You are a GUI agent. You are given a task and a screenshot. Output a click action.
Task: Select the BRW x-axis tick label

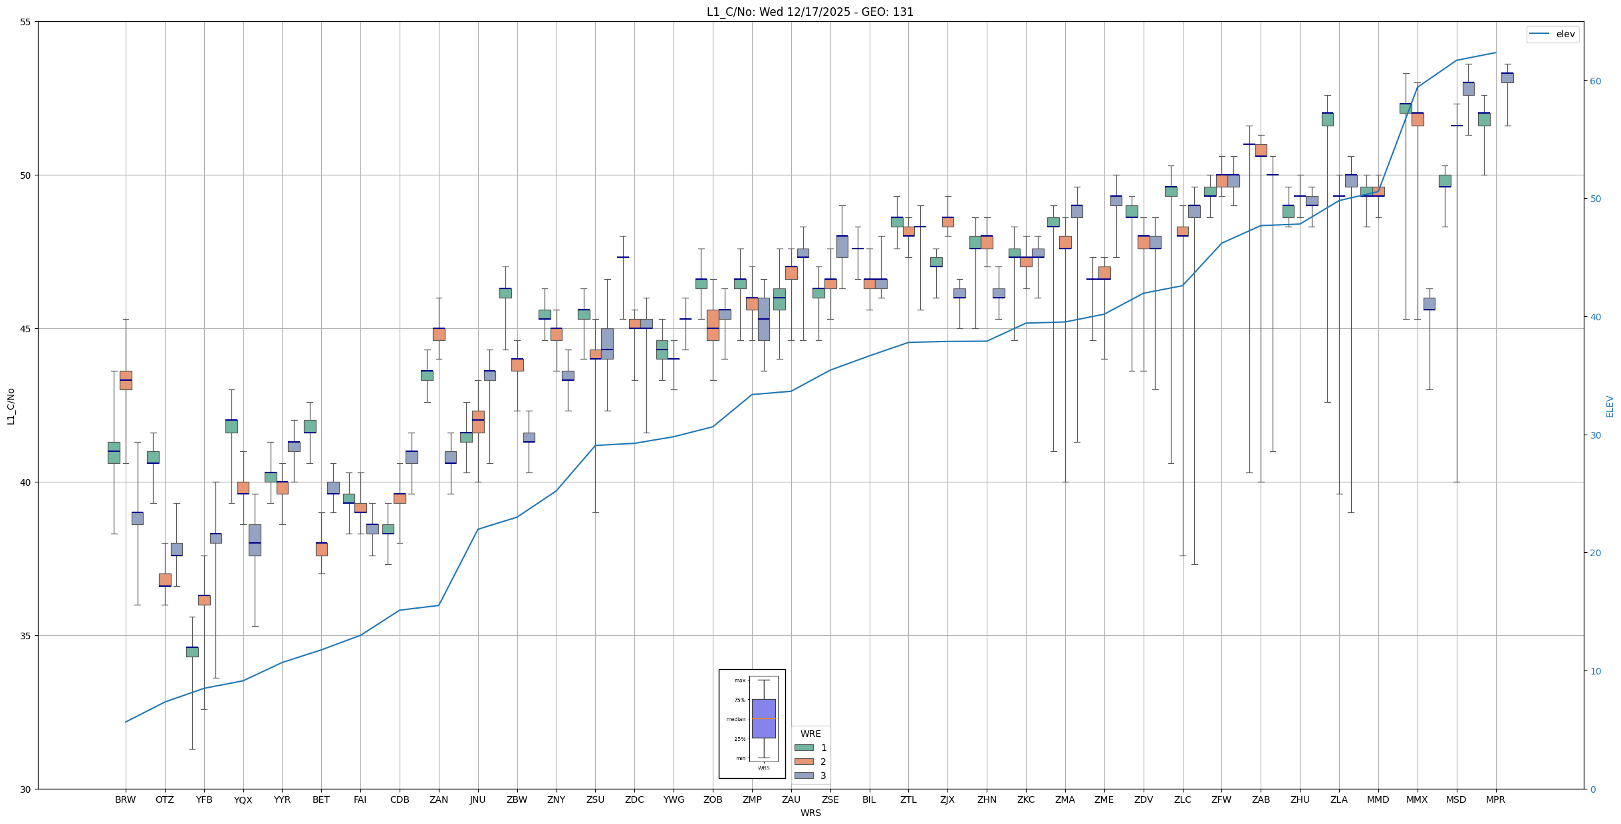click(125, 799)
